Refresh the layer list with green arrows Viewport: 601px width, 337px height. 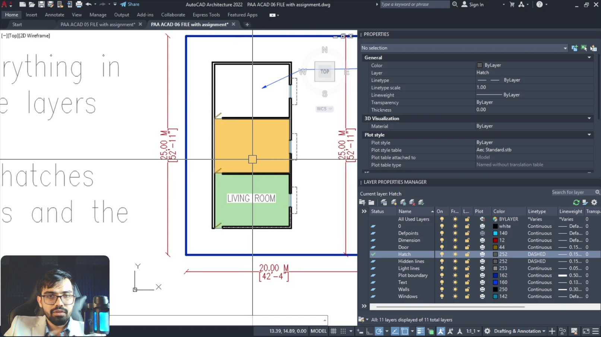[576, 202]
